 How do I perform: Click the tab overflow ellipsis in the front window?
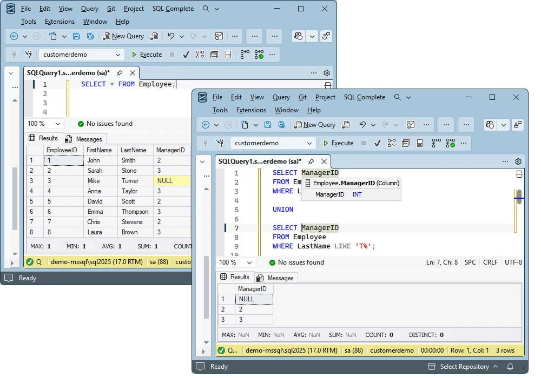(505, 161)
